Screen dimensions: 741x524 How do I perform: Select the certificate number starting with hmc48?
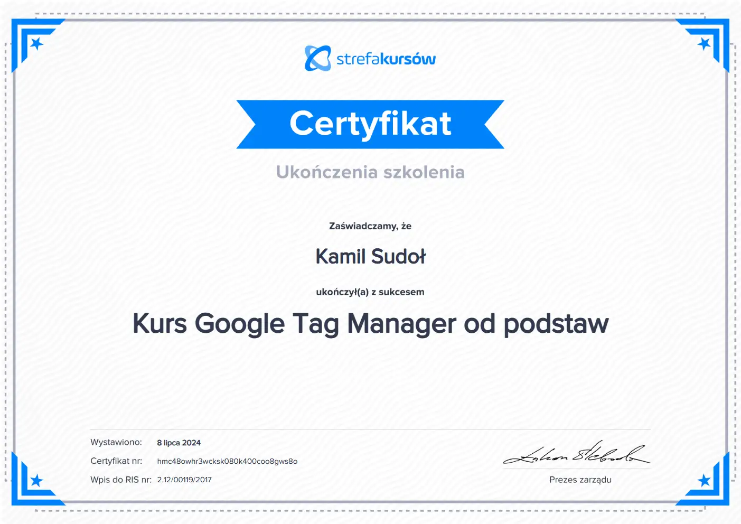(x=227, y=461)
